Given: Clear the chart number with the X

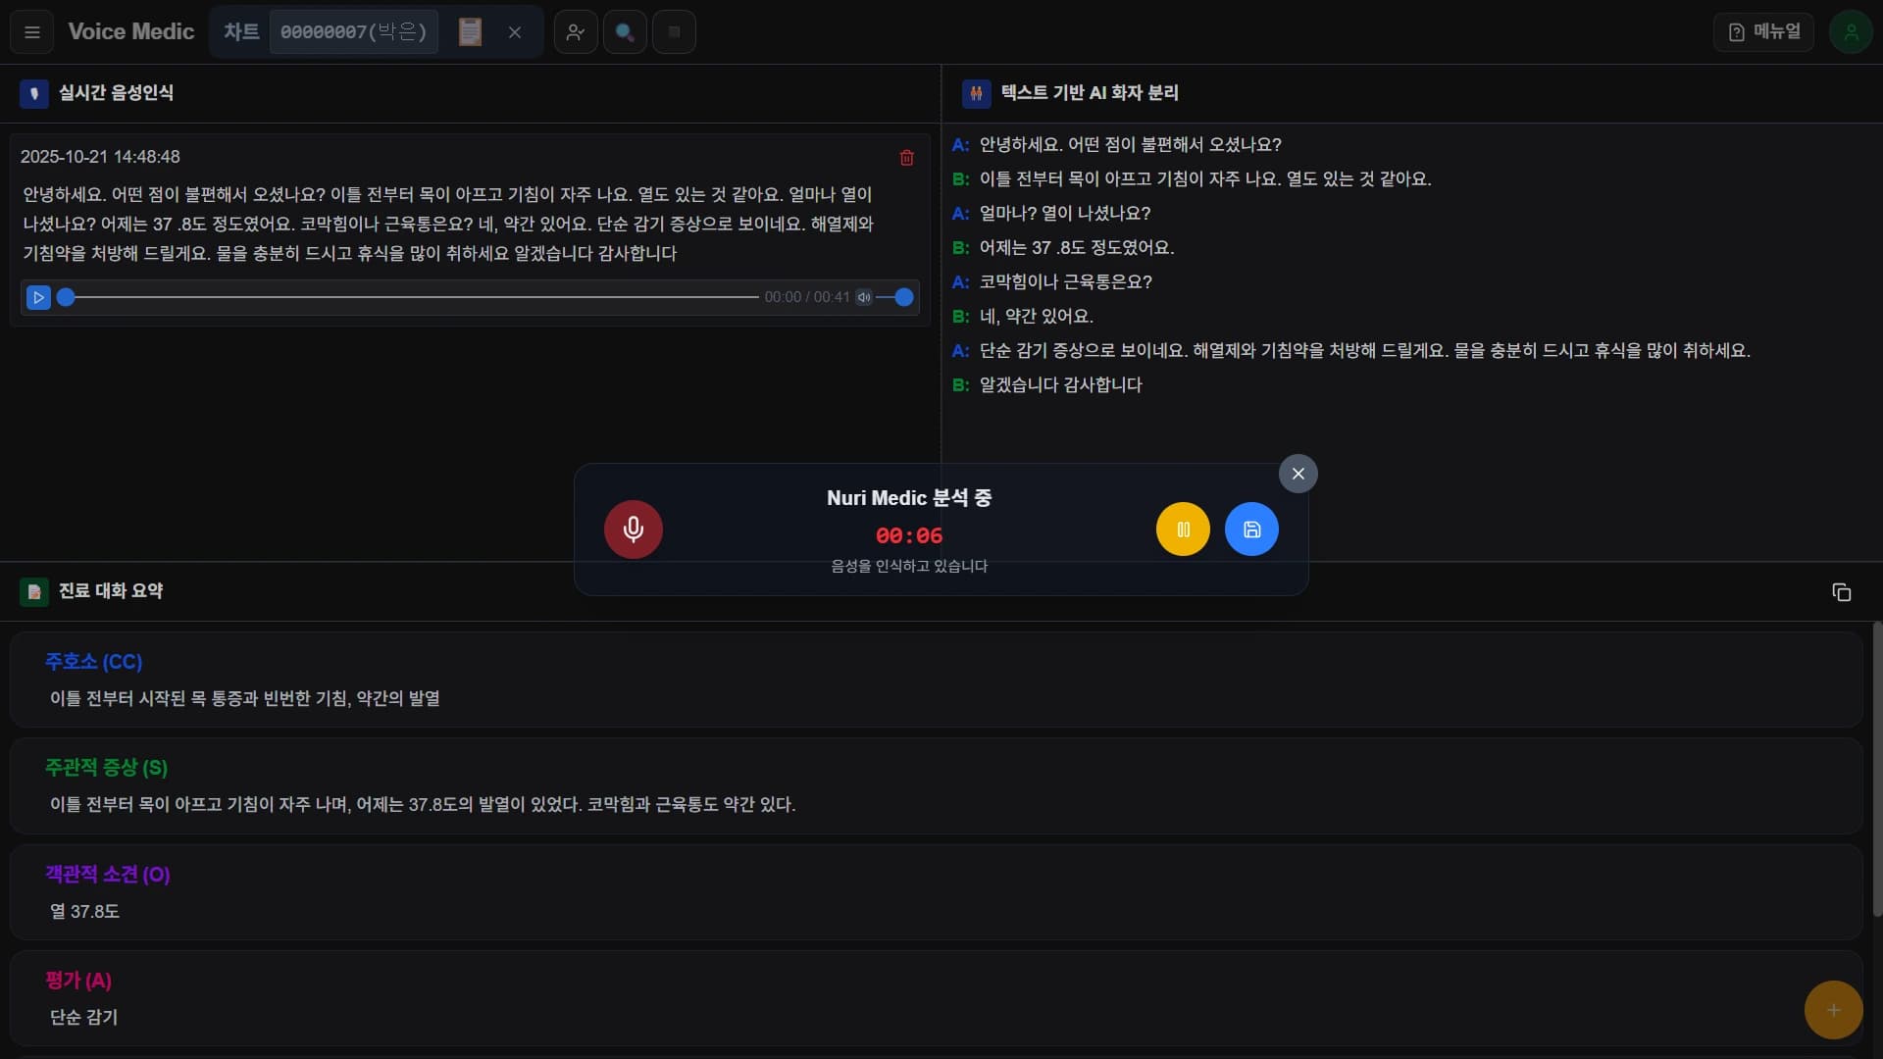Looking at the screenshot, I should tap(515, 32).
